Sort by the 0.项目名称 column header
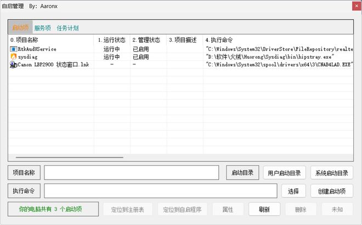Screen dimensions: 362x225 pos(24,40)
